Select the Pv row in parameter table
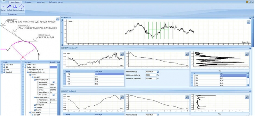Viewport: 255px width, 116px height. (95, 76)
